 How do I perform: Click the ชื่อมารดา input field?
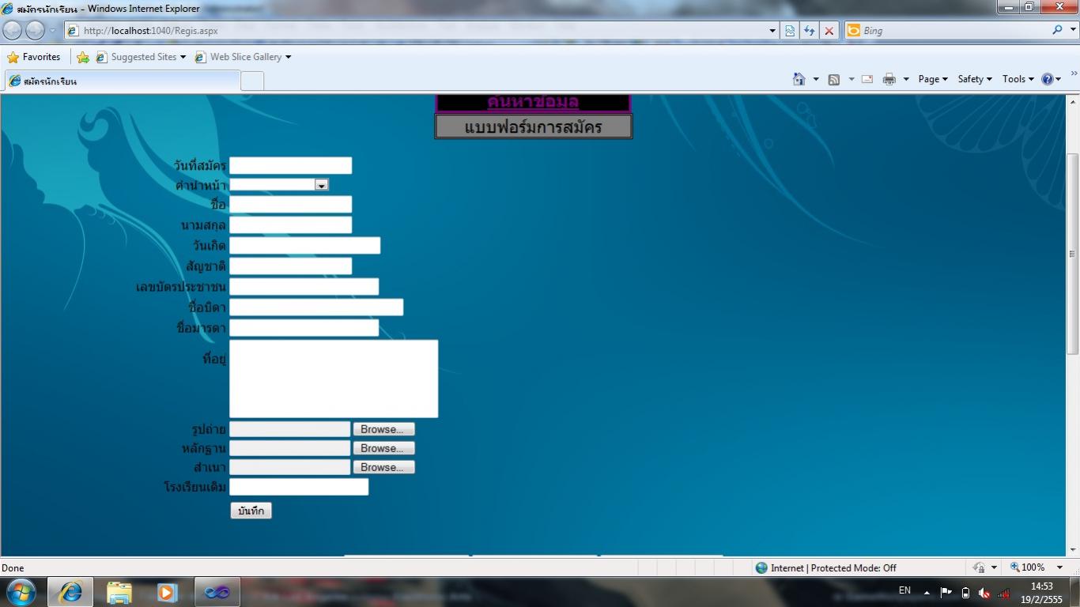point(304,327)
